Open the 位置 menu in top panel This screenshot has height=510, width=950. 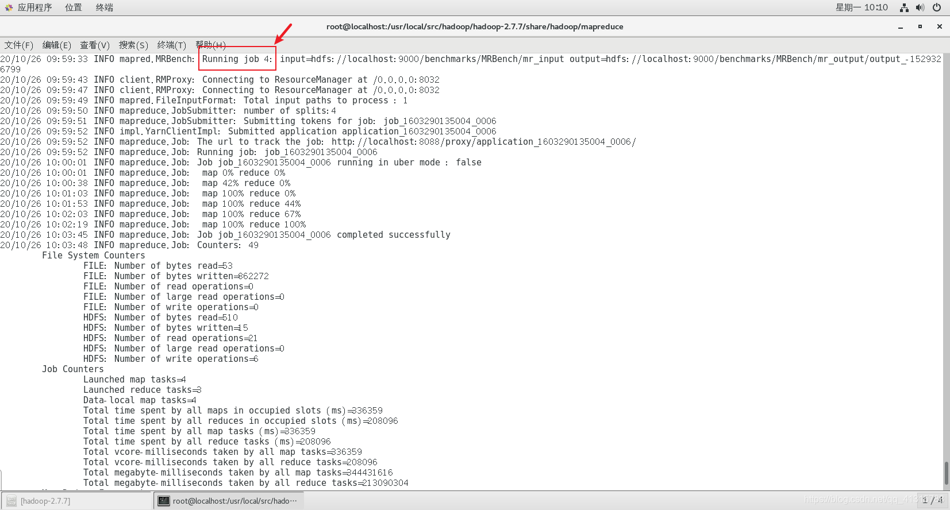click(x=73, y=7)
